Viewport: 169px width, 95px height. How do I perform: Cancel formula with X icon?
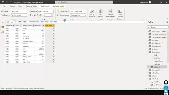(x=8, y=22)
